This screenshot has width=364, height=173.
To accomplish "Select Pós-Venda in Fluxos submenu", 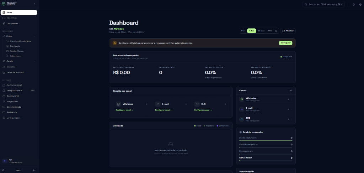I will point(15,46).
